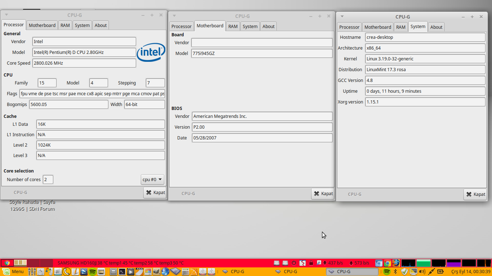Open the globe web browser launcher
The width and height of the screenshot is (492, 276).
click(165, 272)
